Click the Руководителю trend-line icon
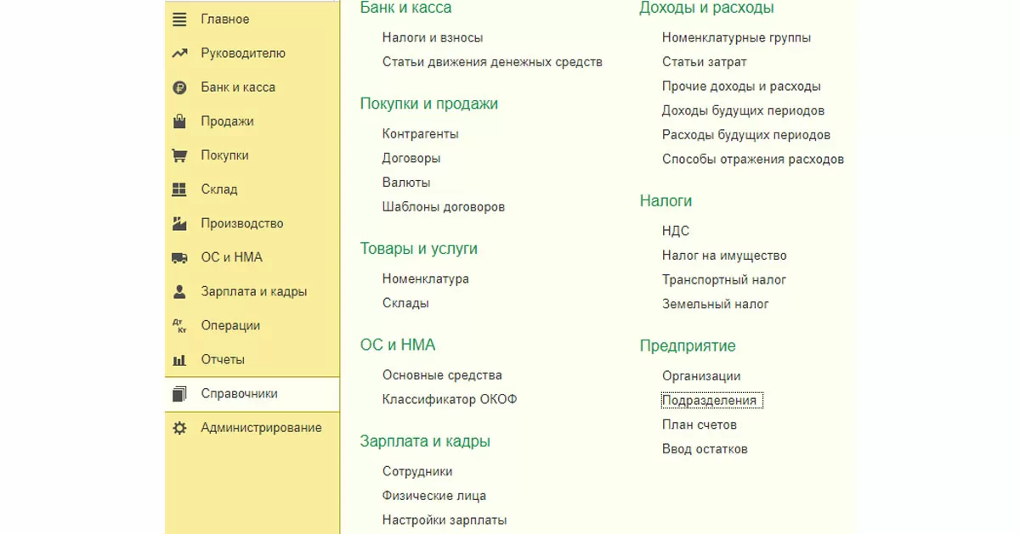 179,53
